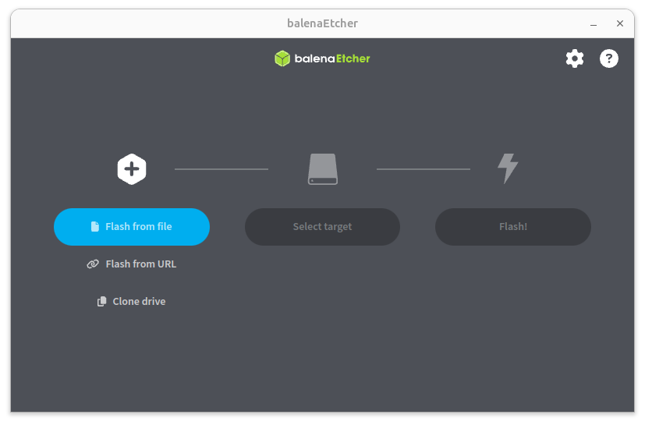This screenshot has height=425, width=645.
Task: Close the balenaEtcher window
Action: pyautogui.click(x=620, y=23)
